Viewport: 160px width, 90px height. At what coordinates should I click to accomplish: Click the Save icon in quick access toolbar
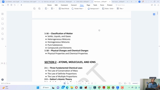tap(8, 5)
